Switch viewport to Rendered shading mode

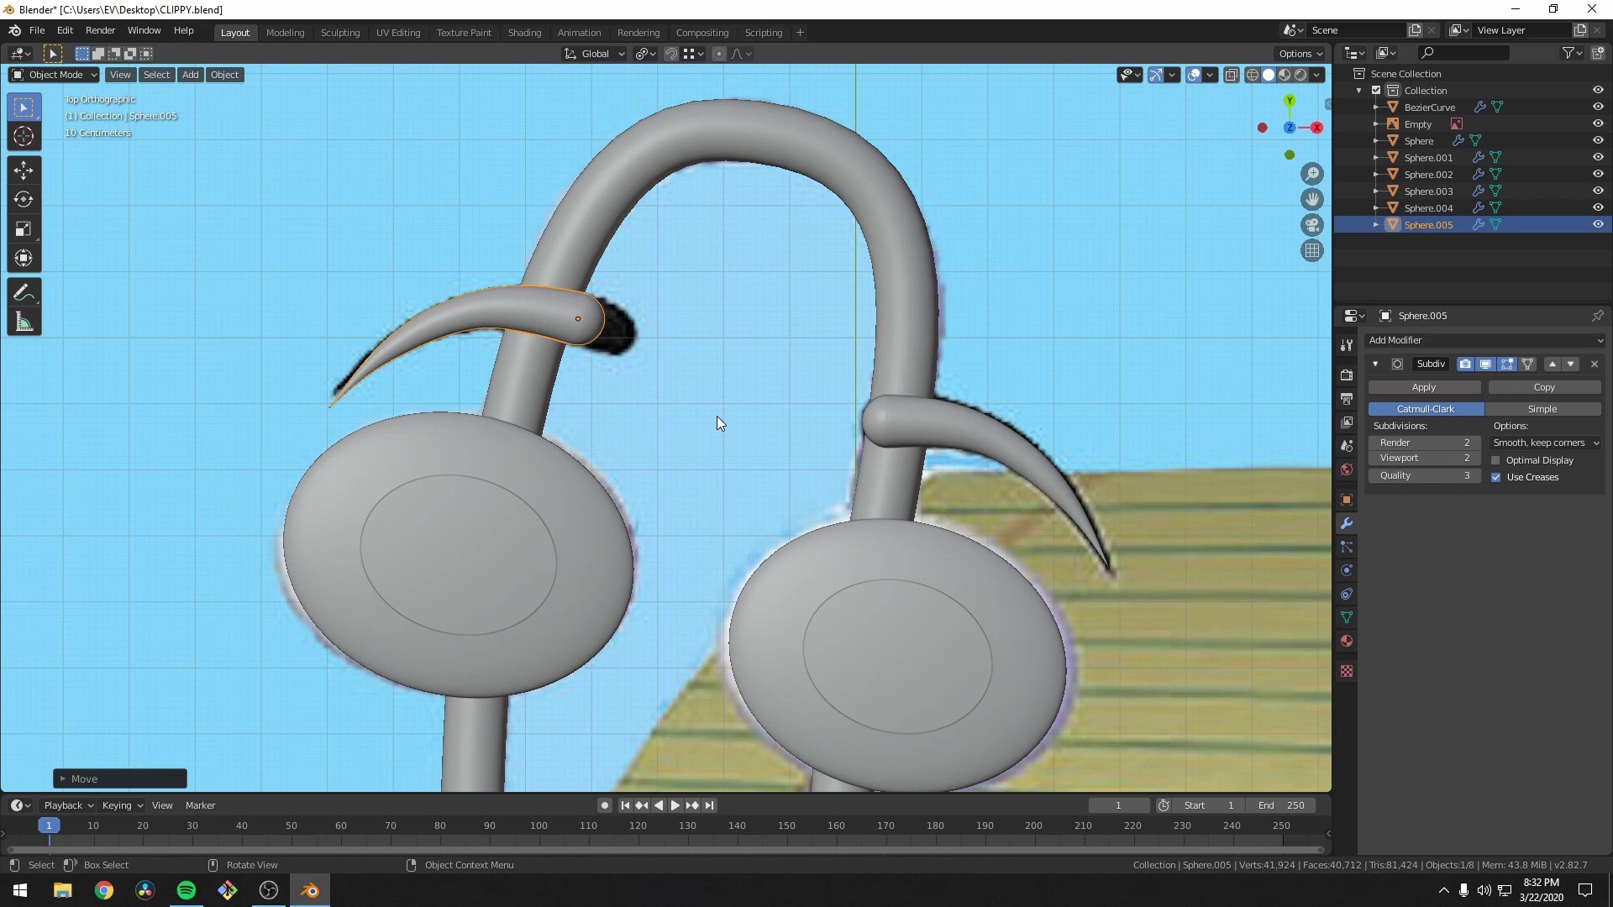coord(1300,74)
